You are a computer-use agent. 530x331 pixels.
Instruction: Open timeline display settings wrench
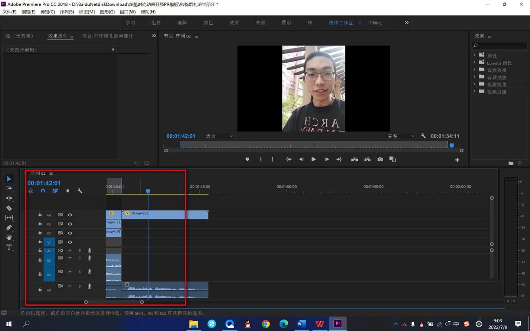[x=80, y=191]
